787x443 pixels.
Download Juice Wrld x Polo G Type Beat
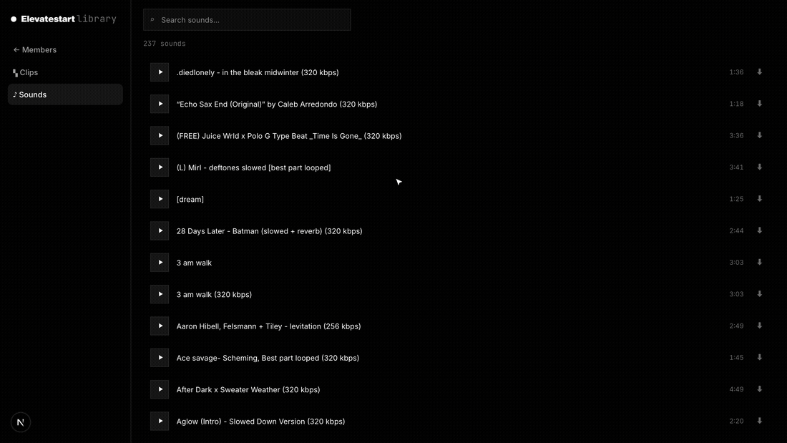coord(759,135)
